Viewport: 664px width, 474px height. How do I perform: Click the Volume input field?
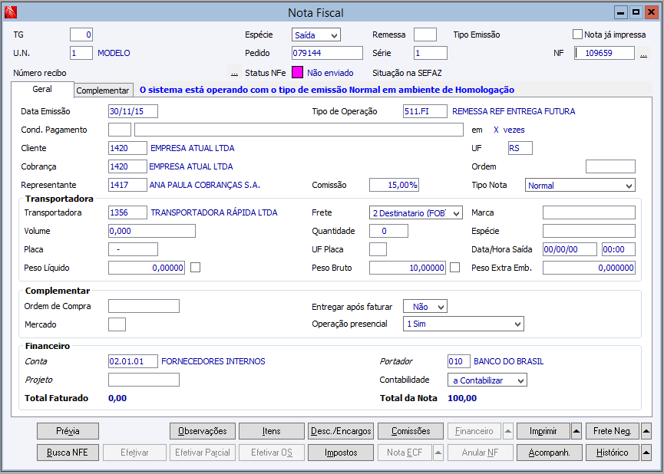[x=152, y=231]
